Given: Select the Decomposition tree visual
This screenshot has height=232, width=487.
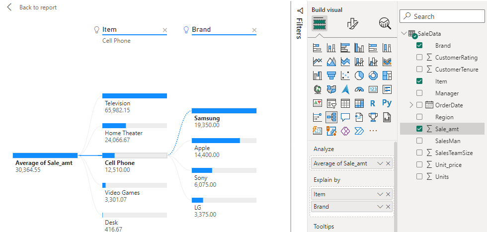Looking at the screenshot, I should pos(331,117).
